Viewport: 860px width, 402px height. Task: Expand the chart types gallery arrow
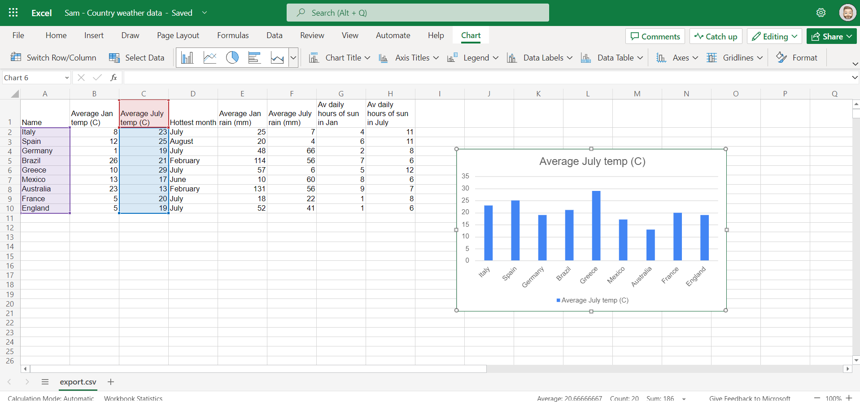click(293, 58)
